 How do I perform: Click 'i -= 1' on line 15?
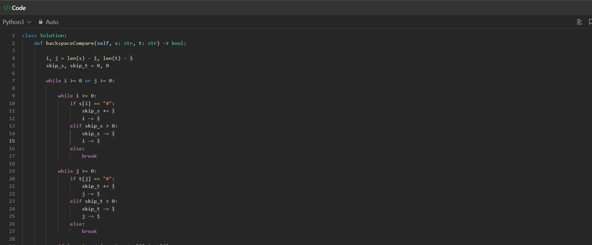pos(91,141)
